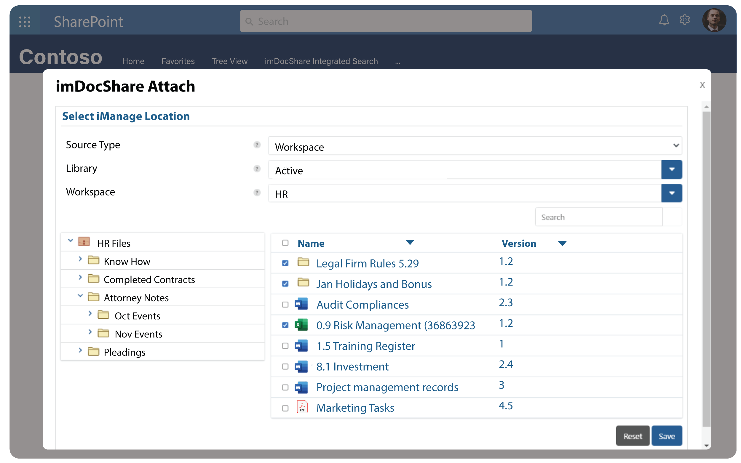741x463 pixels.
Task: Open the SharePoint app launcher grid
Action: (x=25, y=22)
